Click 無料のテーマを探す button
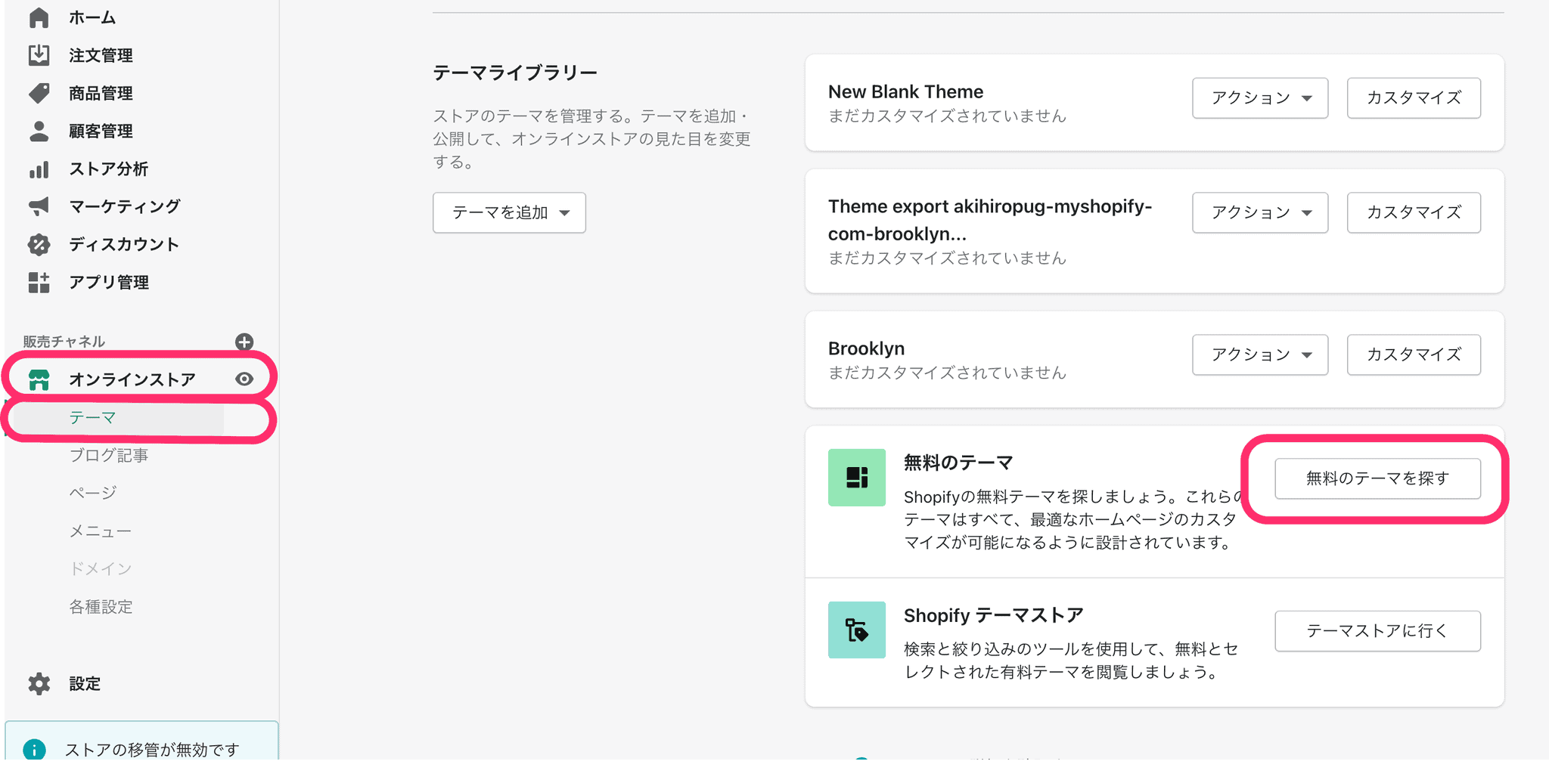The width and height of the screenshot is (1549, 783). tap(1377, 478)
